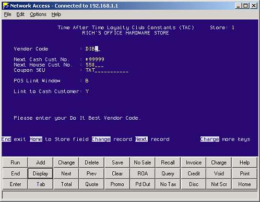This screenshot has width=260, height=202.
Task: Click the Invoice button
Action: coord(194,162)
